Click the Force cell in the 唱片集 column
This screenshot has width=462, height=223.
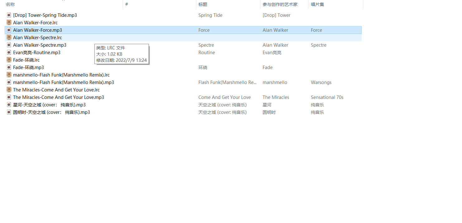click(x=317, y=30)
